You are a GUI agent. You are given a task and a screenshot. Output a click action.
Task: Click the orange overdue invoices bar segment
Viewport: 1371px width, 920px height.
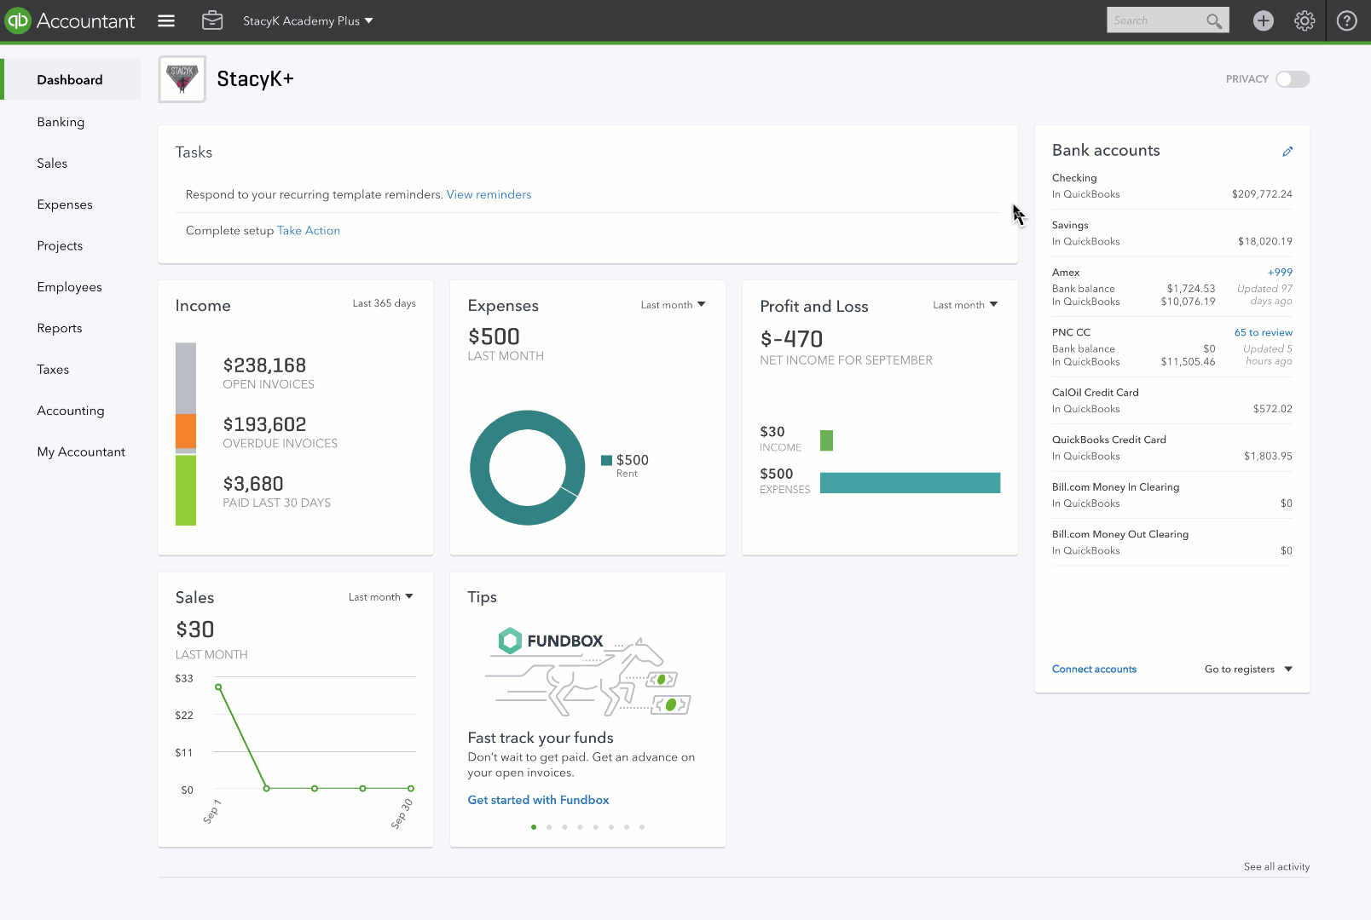[186, 431]
